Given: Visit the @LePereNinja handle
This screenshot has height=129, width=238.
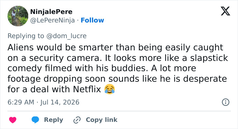Looking at the screenshot, I should point(52,20).
